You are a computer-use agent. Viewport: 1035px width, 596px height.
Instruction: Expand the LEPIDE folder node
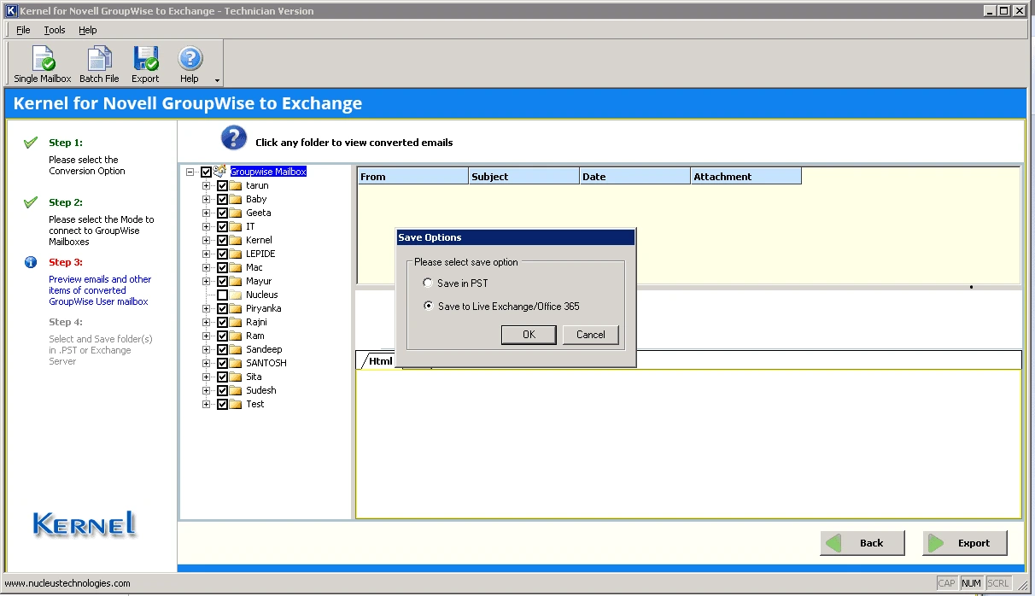[x=206, y=254]
